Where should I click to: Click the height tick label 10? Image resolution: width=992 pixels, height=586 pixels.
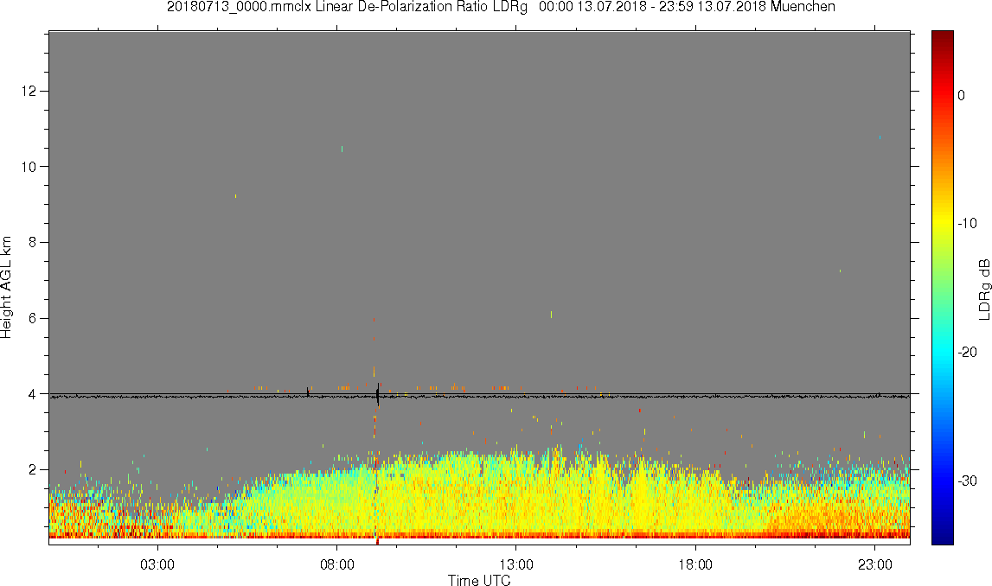pos(29,167)
